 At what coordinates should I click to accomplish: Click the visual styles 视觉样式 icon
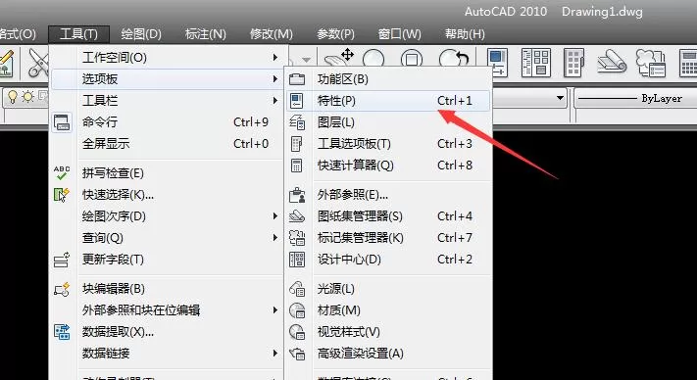coord(297,332)
